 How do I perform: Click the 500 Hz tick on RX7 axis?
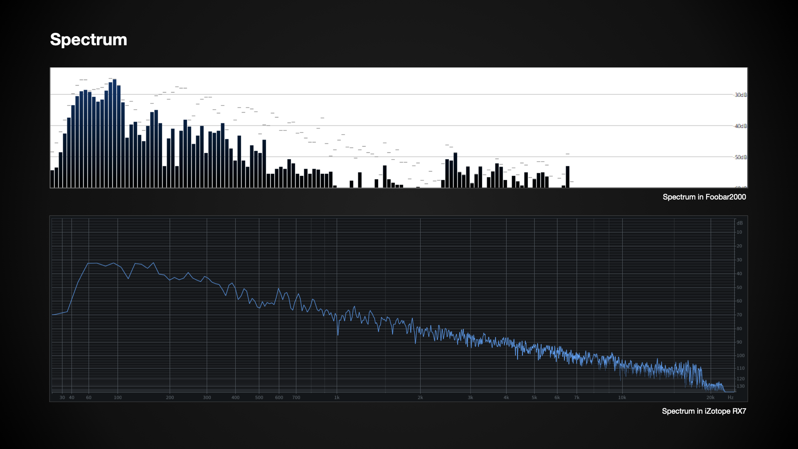(x=259, y=397)
